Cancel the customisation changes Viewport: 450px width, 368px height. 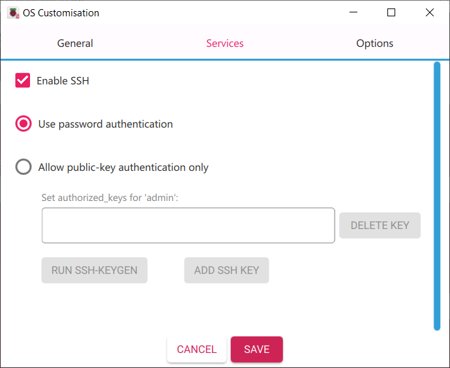point(196,350)
